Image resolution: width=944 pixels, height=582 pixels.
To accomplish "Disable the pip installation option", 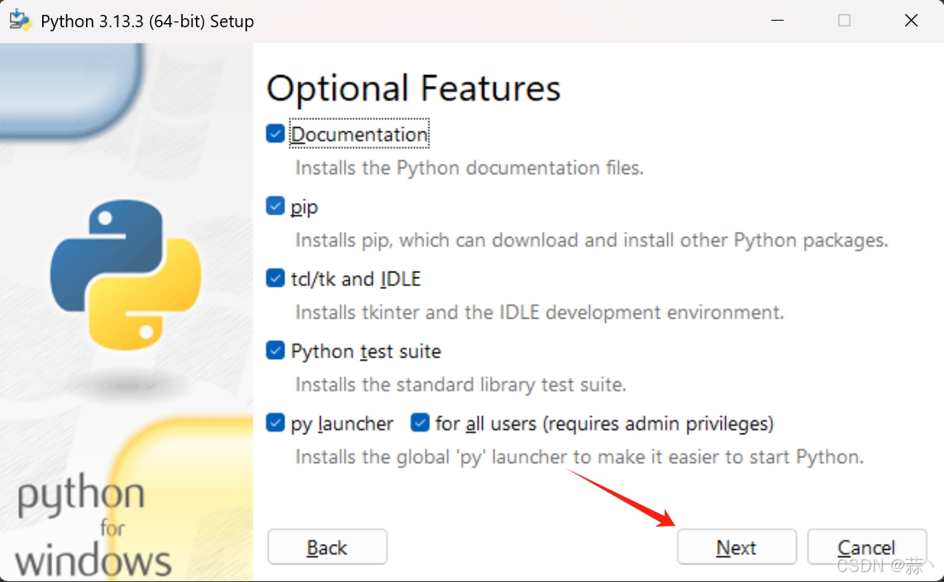I will click(274, 206).
